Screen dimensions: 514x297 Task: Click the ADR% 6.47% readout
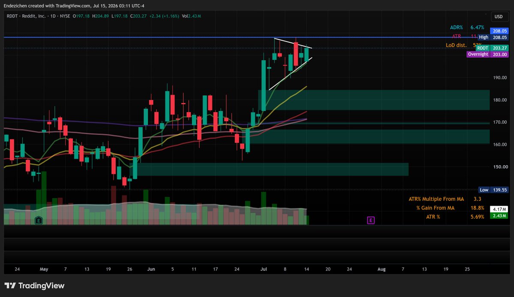[x=467, y=27]
